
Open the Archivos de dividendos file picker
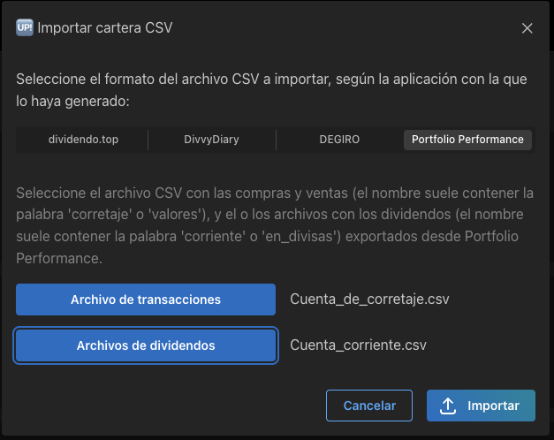146,345
